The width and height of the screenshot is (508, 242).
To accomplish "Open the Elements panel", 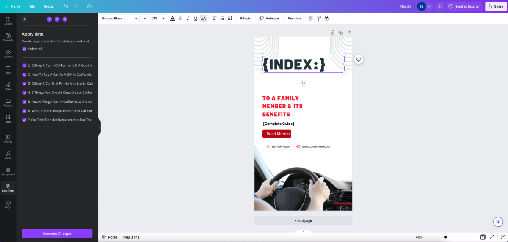I will [x=8, y=37].
